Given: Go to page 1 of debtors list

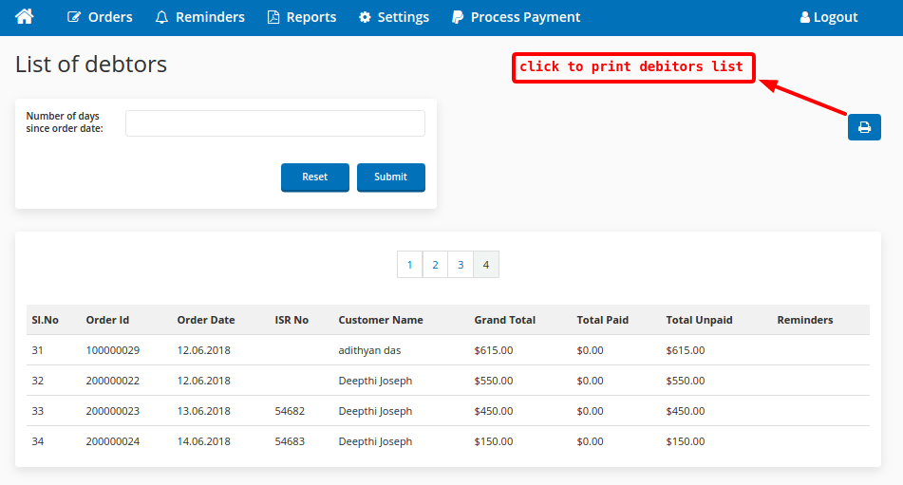Looking at the screenshot, I should coord(410,265).
